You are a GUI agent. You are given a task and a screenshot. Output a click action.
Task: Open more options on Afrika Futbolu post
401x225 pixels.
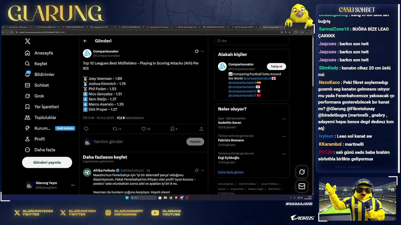point(202,170)
